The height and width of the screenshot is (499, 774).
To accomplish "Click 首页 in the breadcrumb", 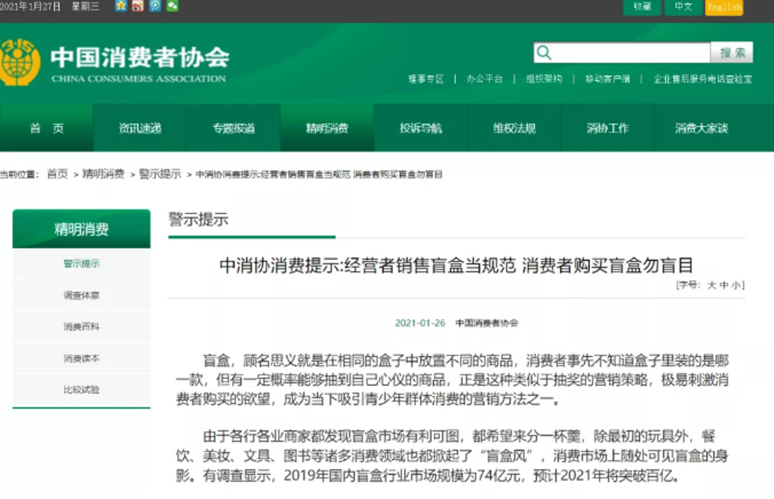I will [57, 174].
